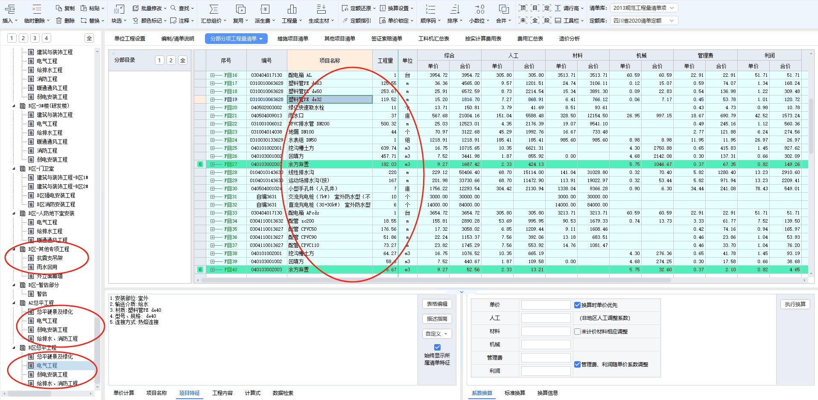The width and height of the screenshot is (818, 400).
Task: Click the 描述指南 button
Action: click(x=437, y=319)
